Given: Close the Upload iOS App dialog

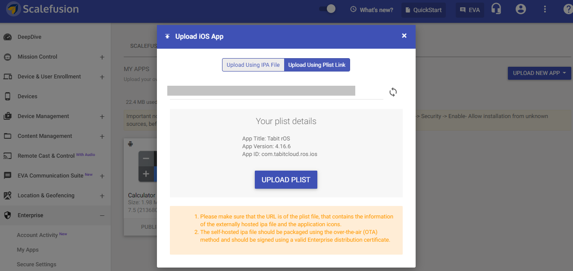Looking at the screenshot, I should point(404,36).
